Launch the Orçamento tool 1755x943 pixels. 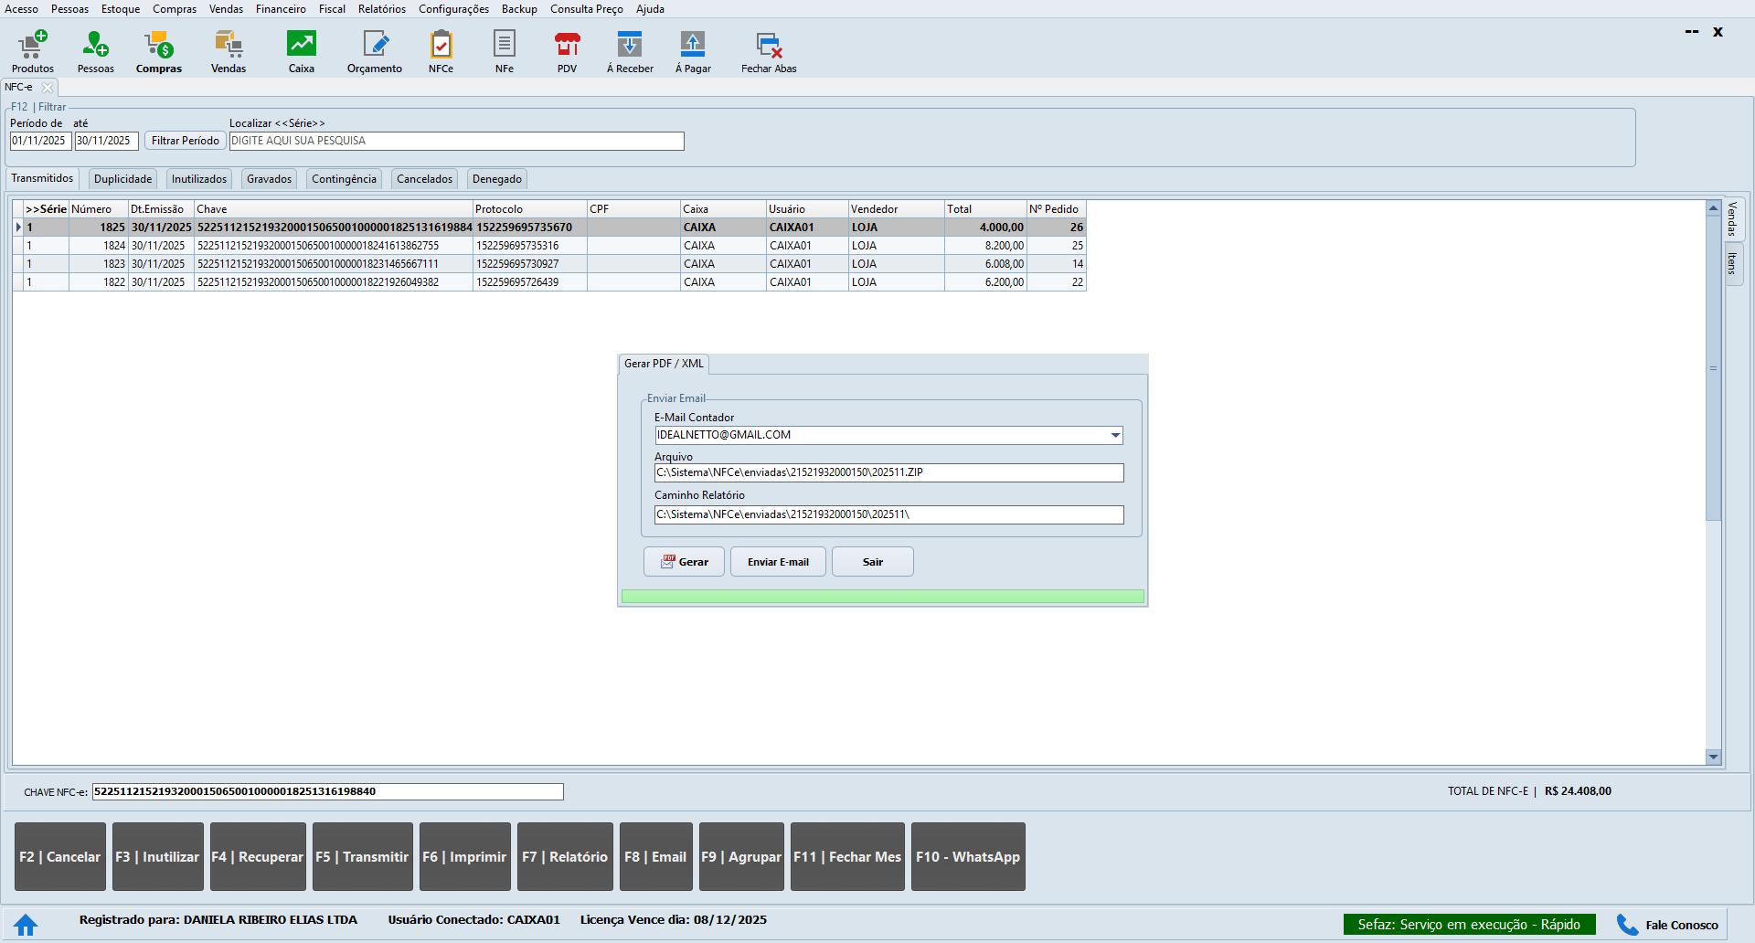pyautogui.click(x=375, y=51)
